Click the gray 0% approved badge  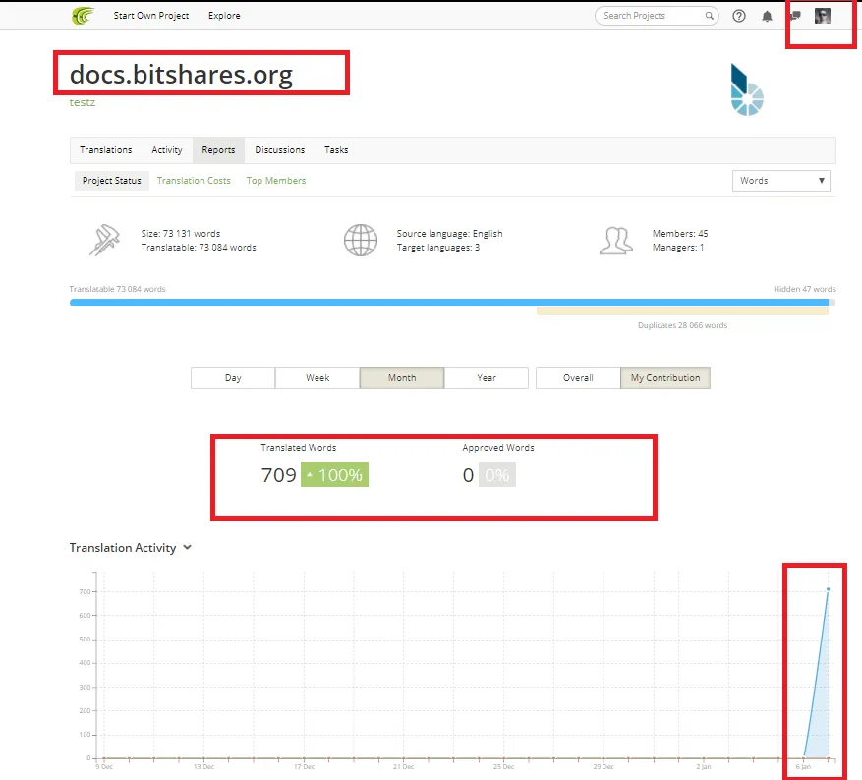(497, 475)
